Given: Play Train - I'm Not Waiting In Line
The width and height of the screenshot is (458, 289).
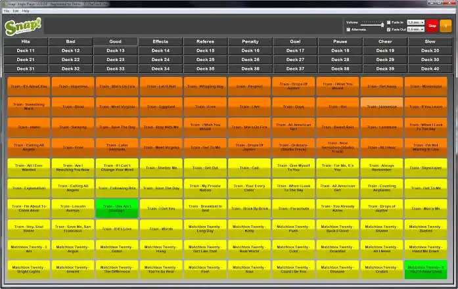Looking at the screenshot, I should (426, 147).
